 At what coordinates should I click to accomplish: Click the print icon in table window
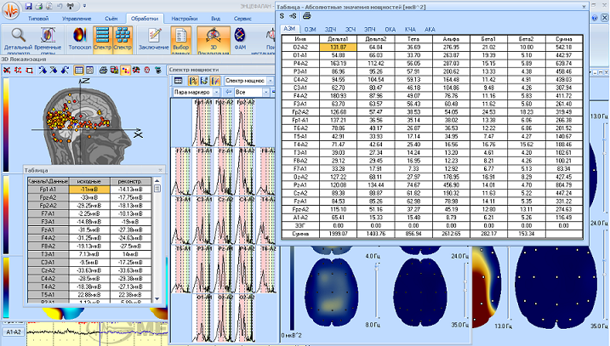pos(306,15)
